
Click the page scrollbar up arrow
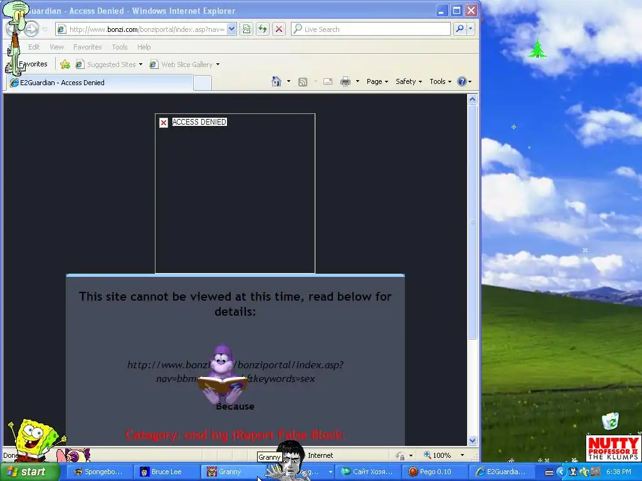(472, 100)
